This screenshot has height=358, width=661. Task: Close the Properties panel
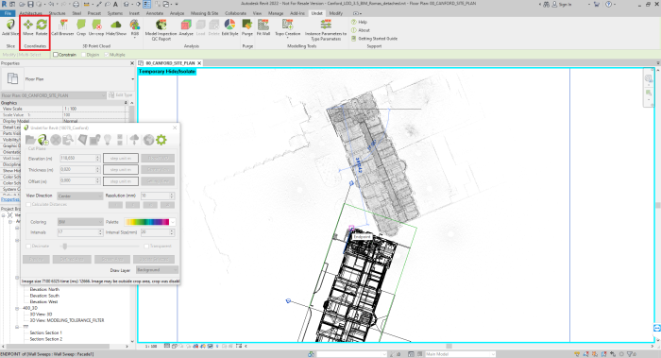(x=132, y=63)
